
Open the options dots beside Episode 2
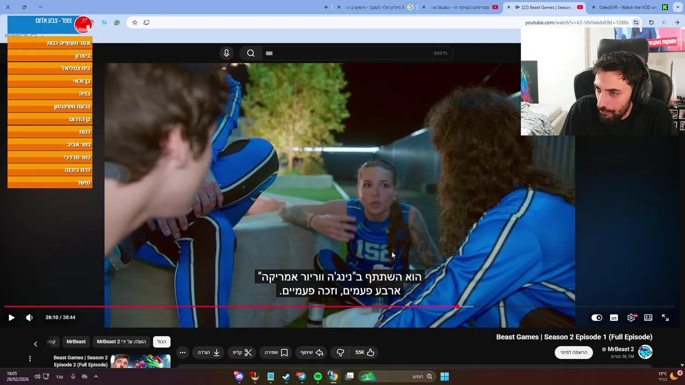click(30, 359)
